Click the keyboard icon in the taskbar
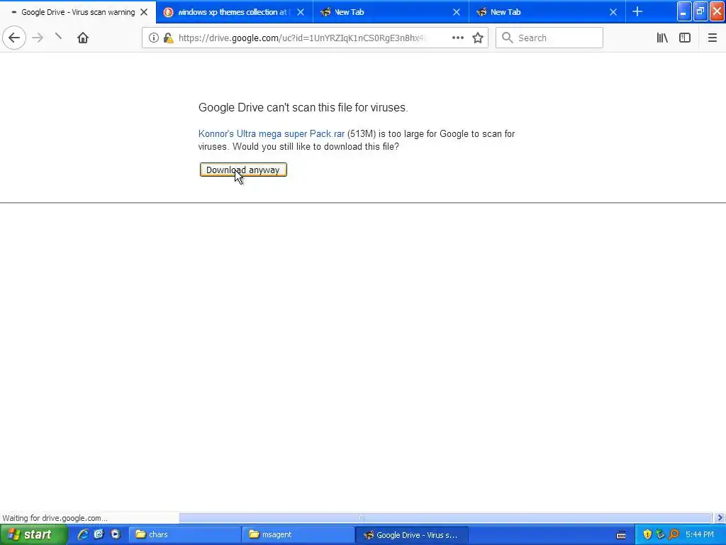 pyautogui.click(x=621, y=535)
